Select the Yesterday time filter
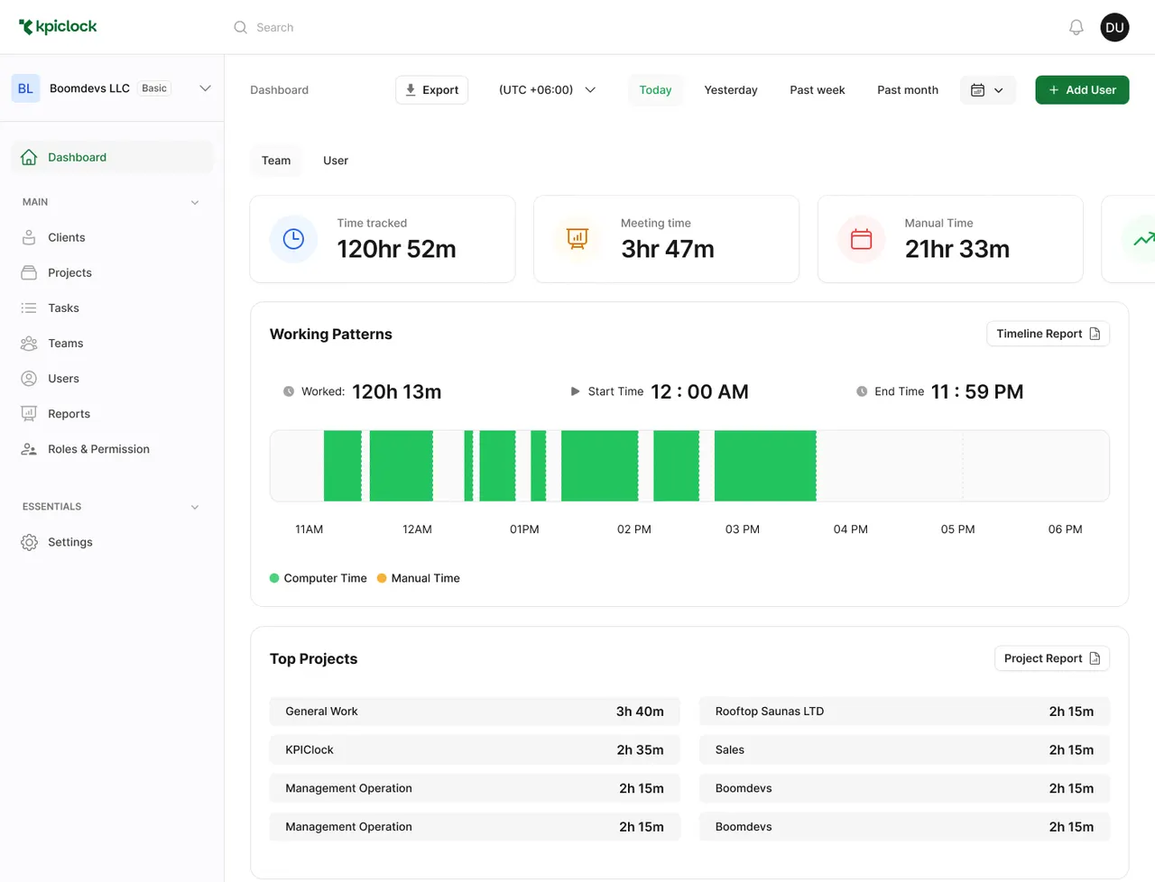 click(x=731, y=90)
